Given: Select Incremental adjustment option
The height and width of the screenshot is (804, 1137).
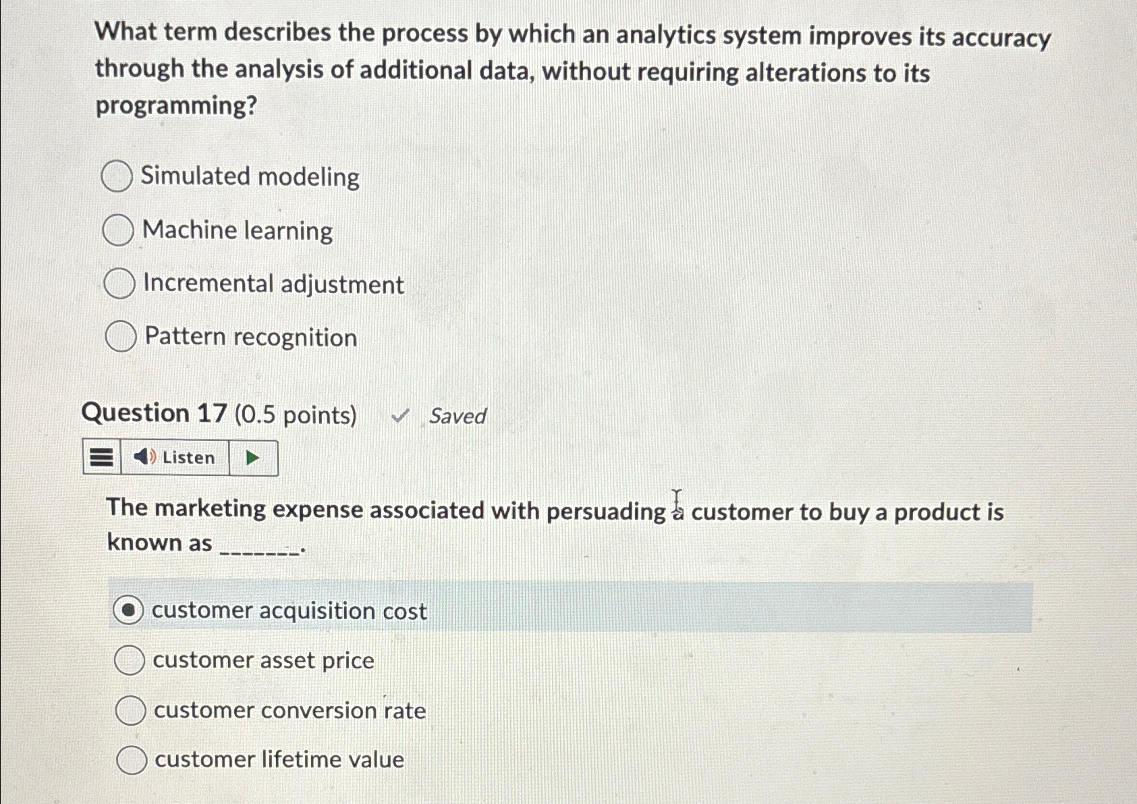Looking at the screenshot, I should click(119, 284).
